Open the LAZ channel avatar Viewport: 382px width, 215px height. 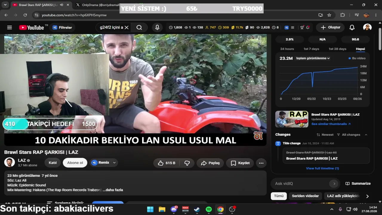click(x=10, y=162)
